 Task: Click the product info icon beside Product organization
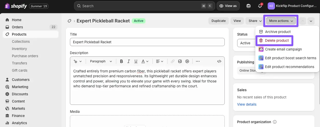click(275, 122)
